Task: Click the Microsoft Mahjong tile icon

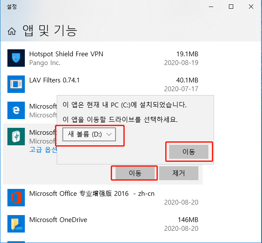Action: click(x=16, y=136)
